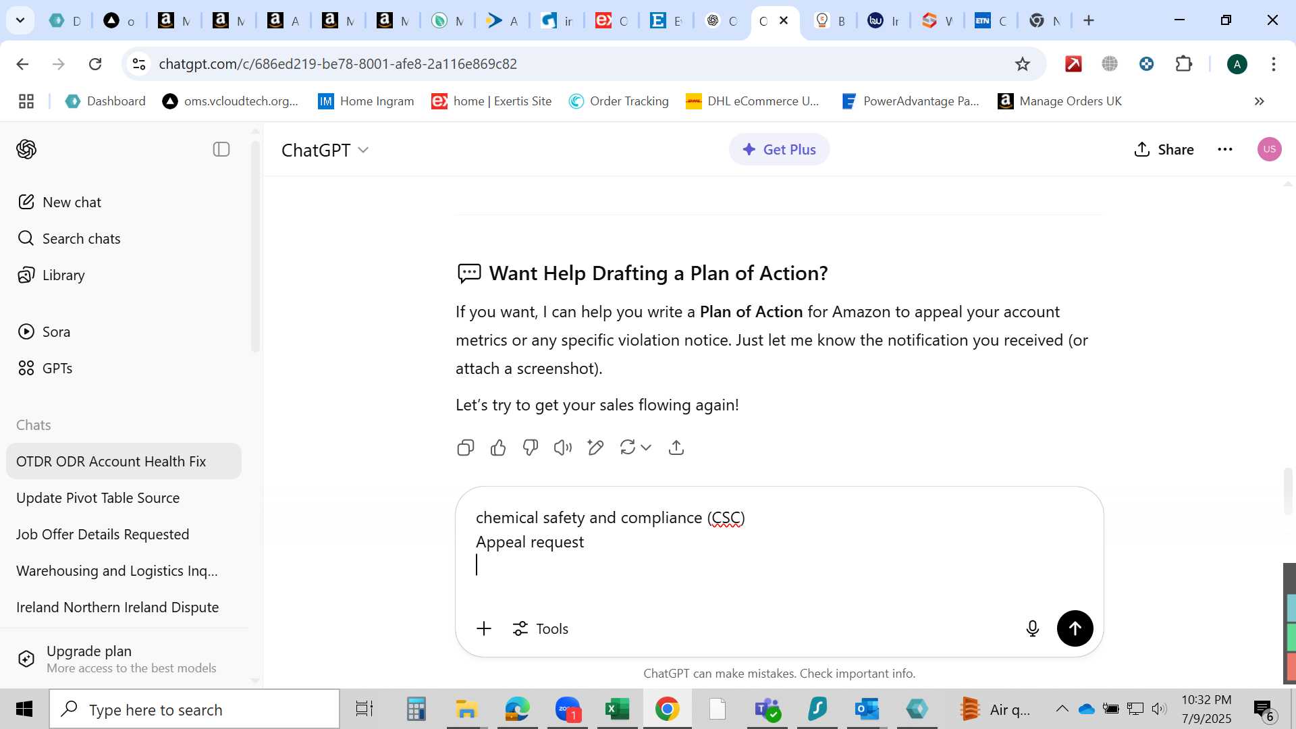
Task: Click the browser back arrow
Action: [22, 64]
